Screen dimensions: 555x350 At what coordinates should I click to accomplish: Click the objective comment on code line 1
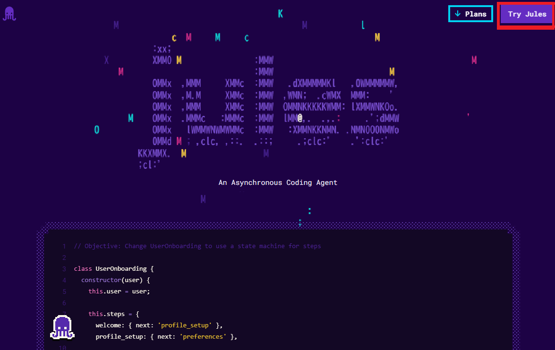pyautogui.click(x=197, y=246)
